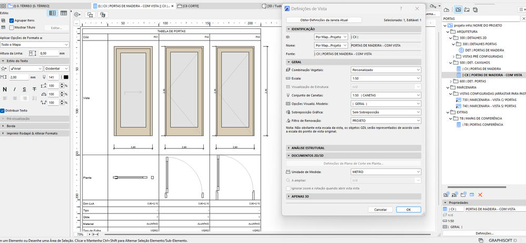Click the strikethrough text style icon
Image resolution: width=526 pixels, height=243 pixels.
34,89
